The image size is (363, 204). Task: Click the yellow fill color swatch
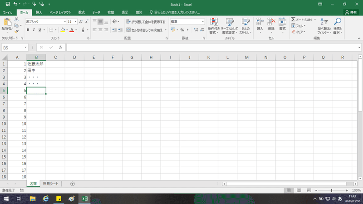click(63, 30)
